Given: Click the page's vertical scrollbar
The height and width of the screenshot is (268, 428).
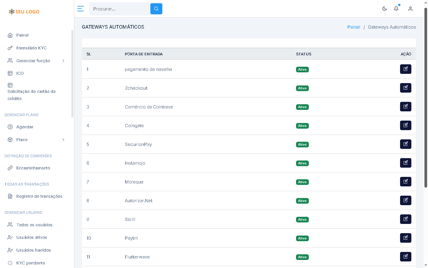Looking at the screenshot, I should (426, 98).
